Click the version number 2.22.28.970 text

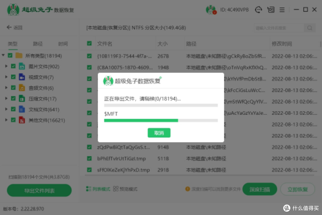point(32,209)
